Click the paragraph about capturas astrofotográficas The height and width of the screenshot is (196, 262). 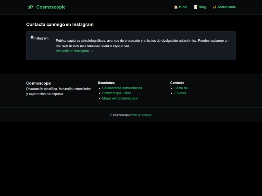pyautogui.click(x=142, y=43)
